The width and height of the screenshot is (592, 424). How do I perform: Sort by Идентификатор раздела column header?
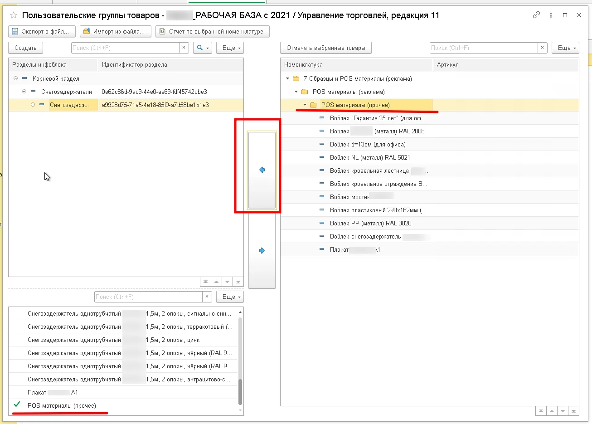pyautogui.click(x=171, y=65)
